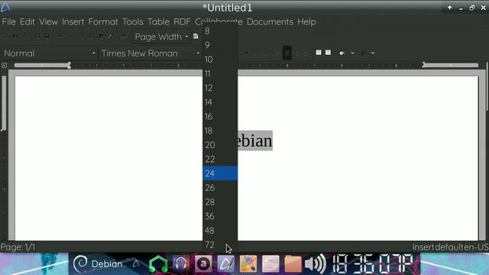Click the up-arrow window button in title bar

450,8
